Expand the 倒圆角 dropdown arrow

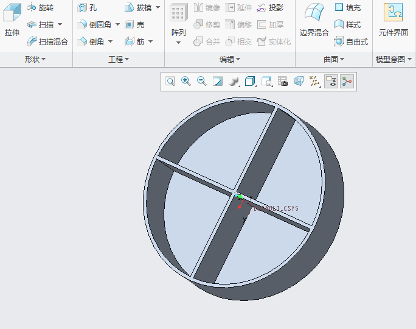(x=117, y=25)
